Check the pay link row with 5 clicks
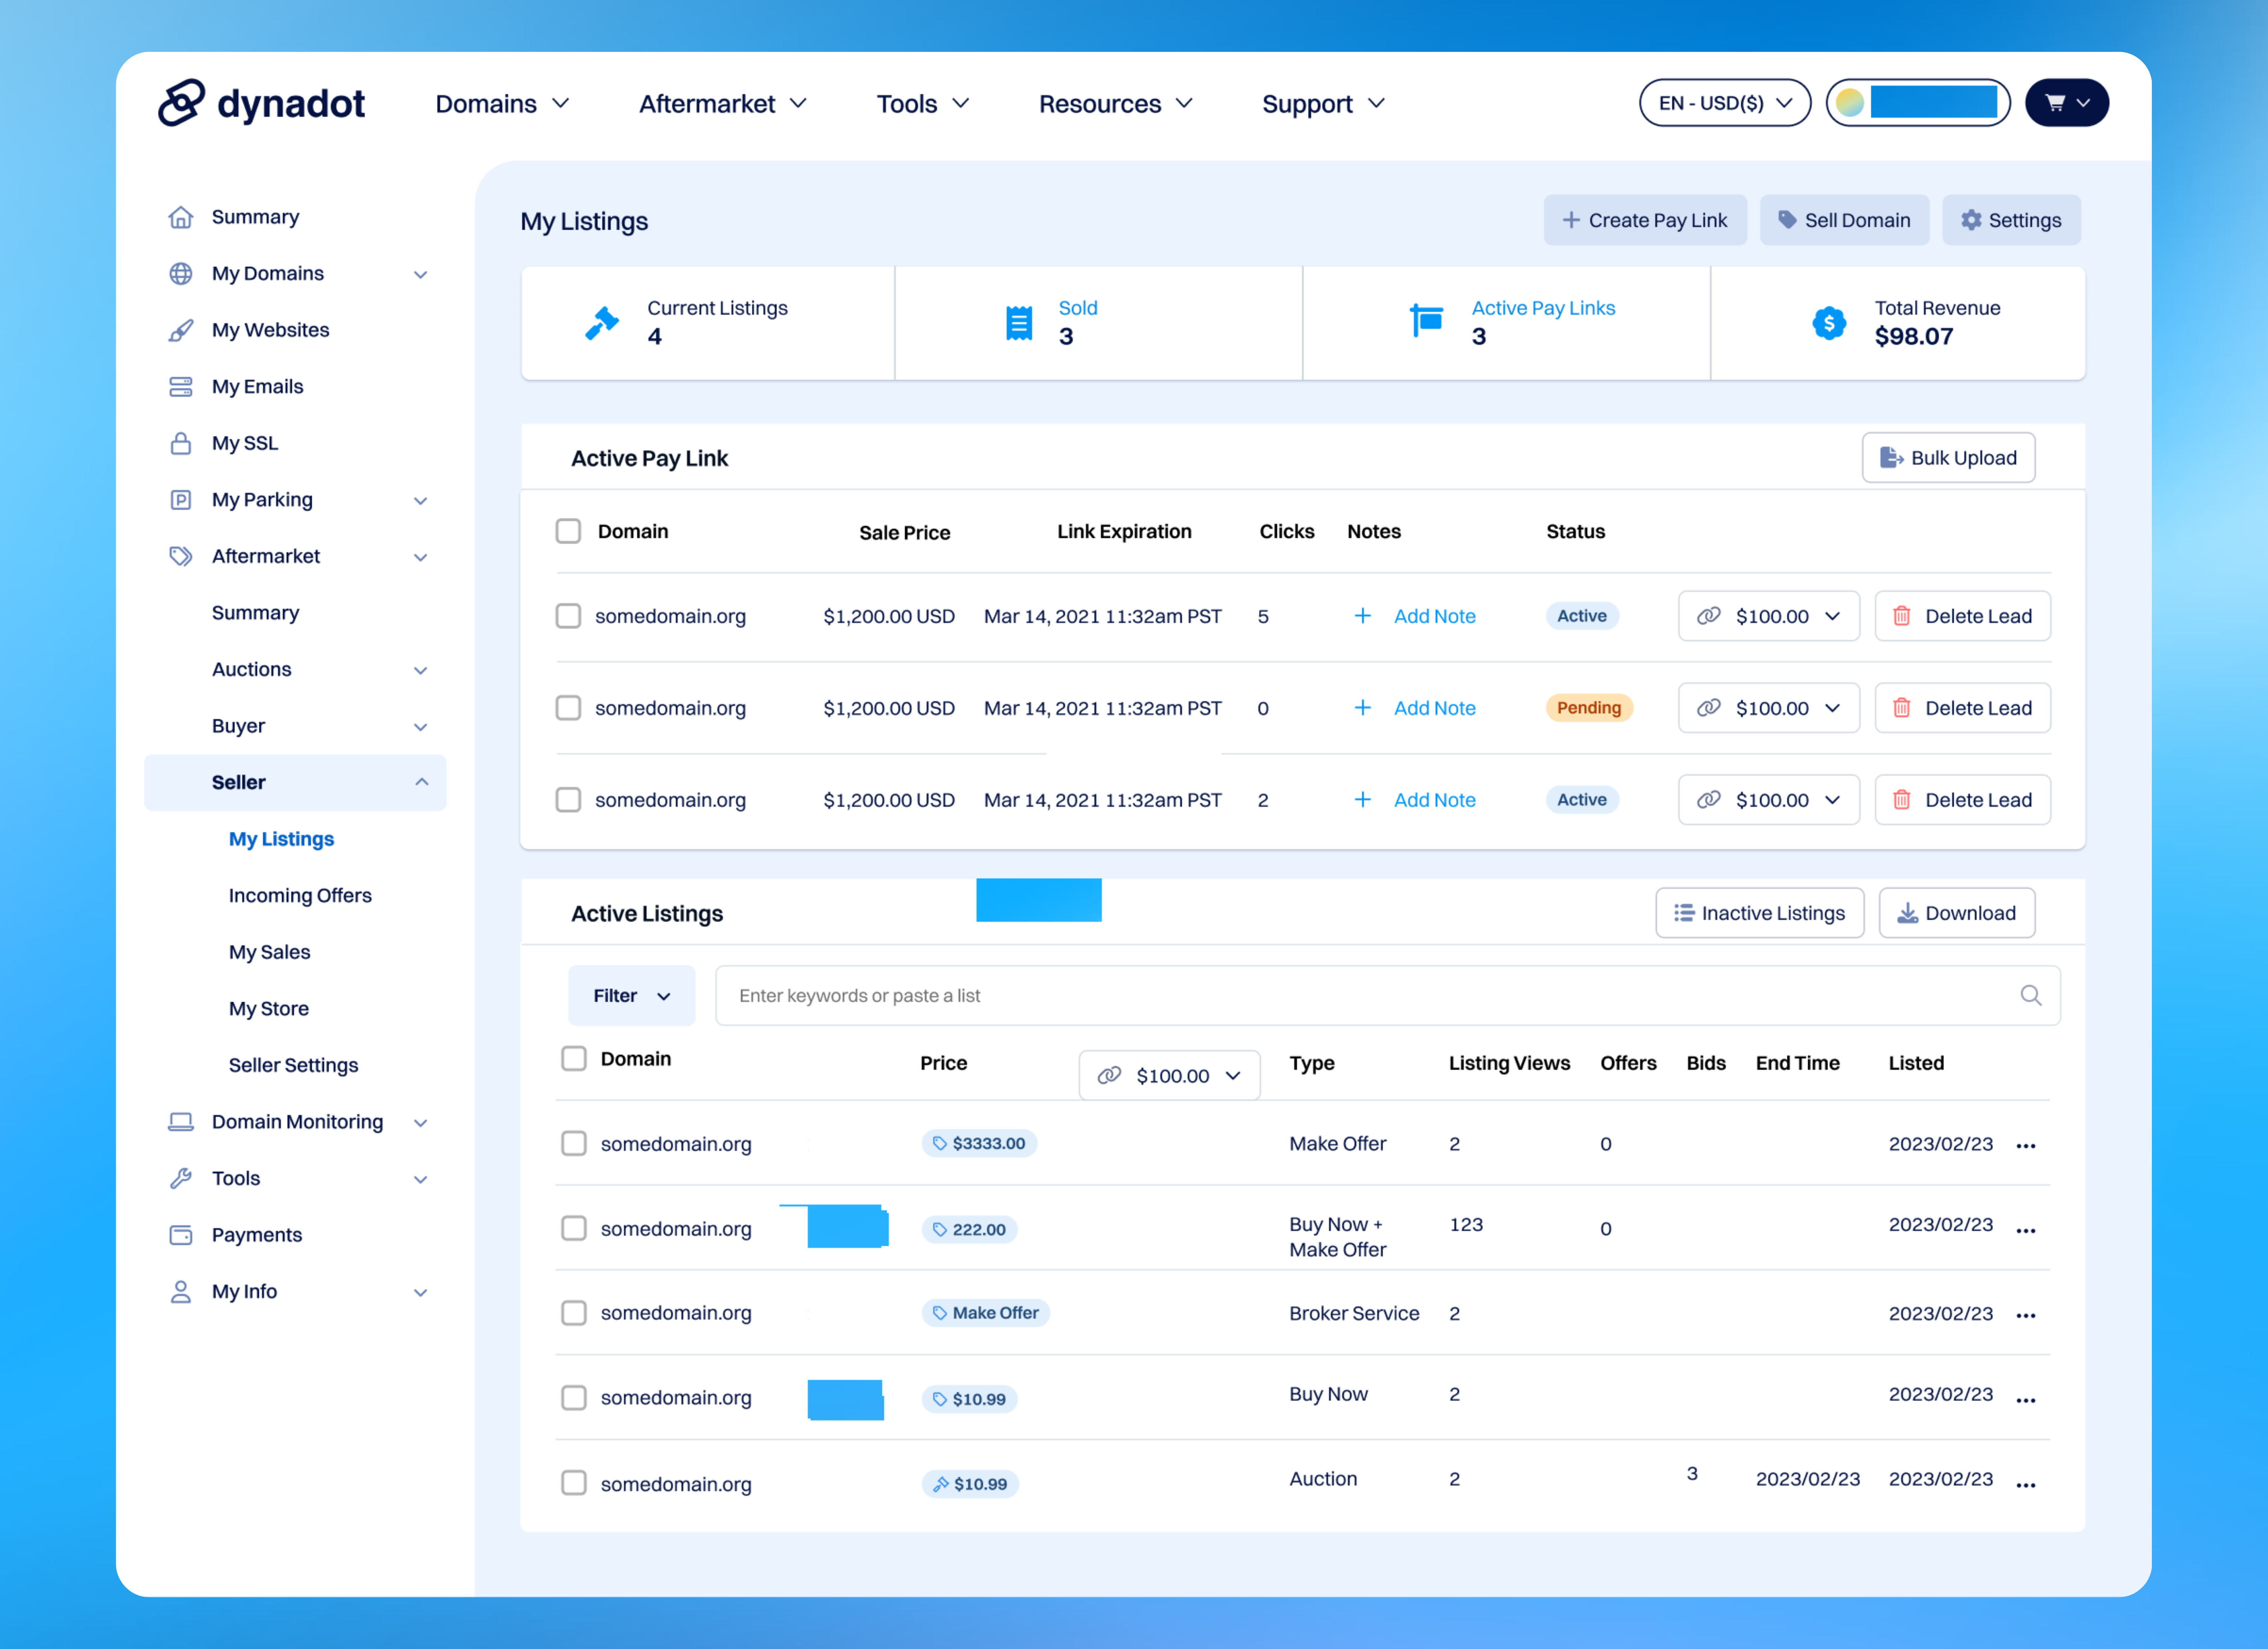Screen dimensions: 2268x1649 (568, 616)
